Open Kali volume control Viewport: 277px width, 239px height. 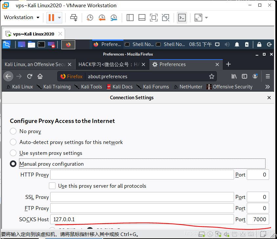(227, 44)
